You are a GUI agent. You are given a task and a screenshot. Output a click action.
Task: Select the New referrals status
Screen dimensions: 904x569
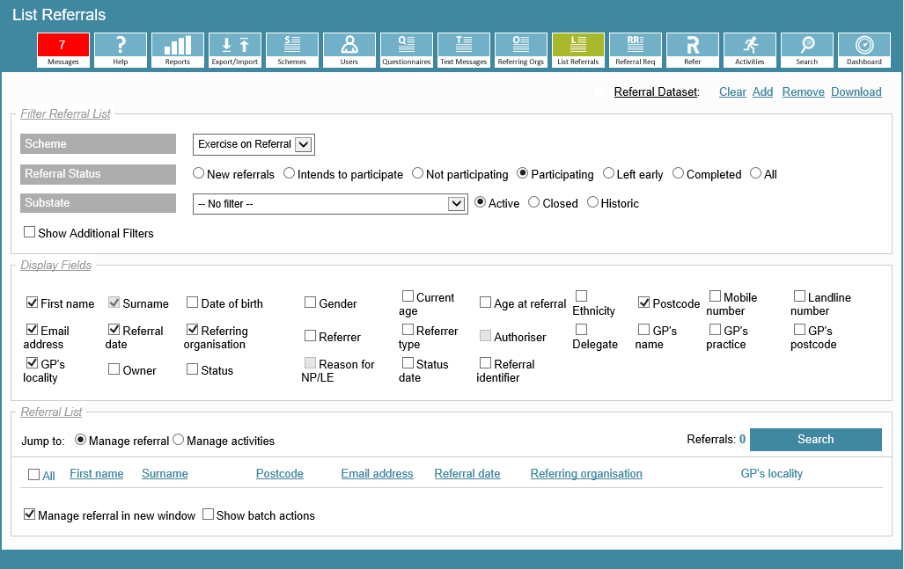[x=198, y=173]
